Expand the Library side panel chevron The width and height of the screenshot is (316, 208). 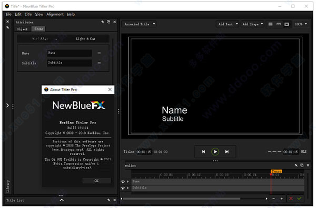point(7,105)
